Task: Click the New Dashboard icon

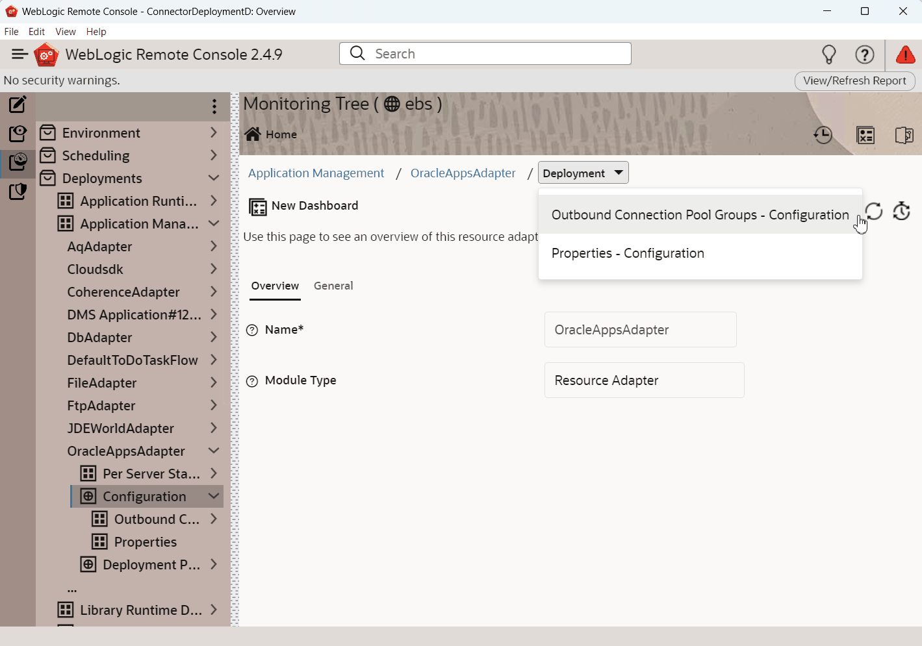Action: pos(258,206)
